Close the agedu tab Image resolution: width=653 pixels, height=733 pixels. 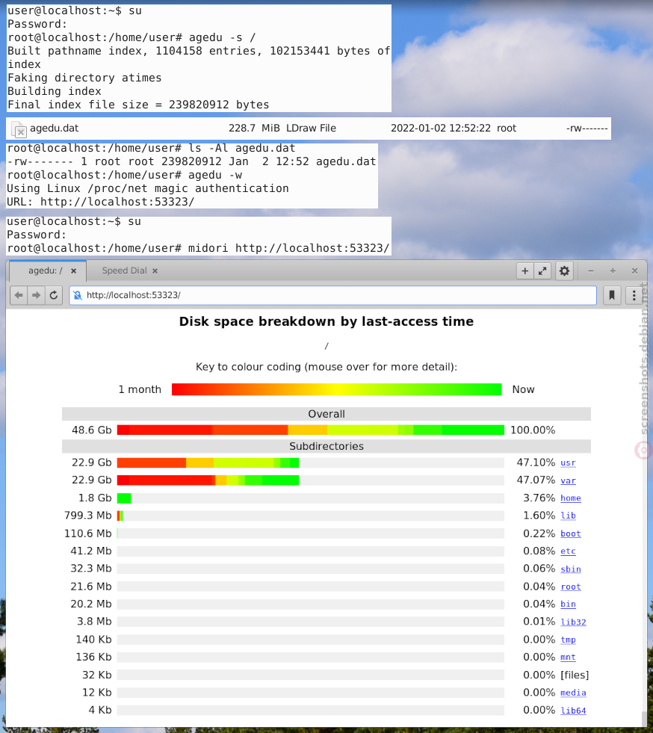pos(73,270)
